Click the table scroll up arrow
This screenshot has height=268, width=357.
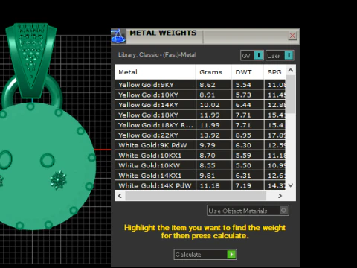point(291,70)
